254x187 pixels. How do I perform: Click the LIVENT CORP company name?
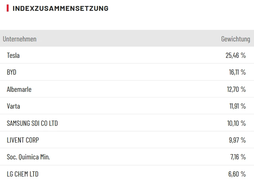23,140
